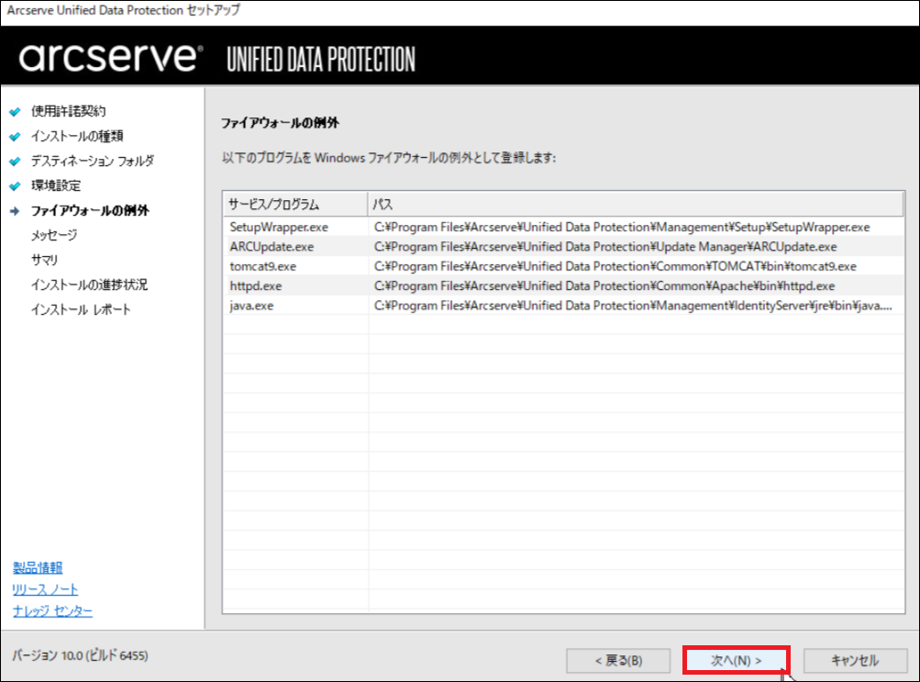Screen dimensions: 920x682
Task: Click the checkmark icon beside 環境設定
Action: (x=16, y=186)
